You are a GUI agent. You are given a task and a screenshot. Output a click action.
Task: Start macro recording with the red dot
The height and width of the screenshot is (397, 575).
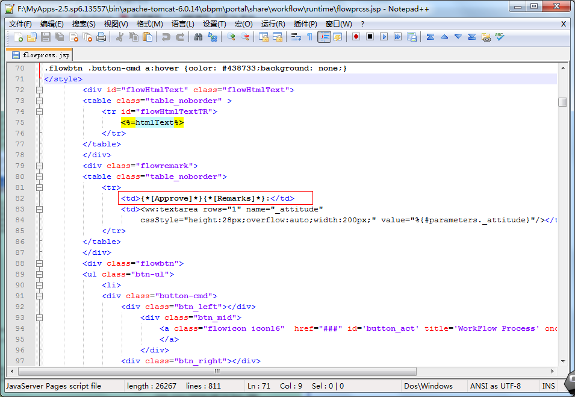[356, 37]
